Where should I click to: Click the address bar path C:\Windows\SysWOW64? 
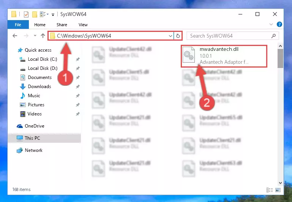(x=84, y=36)
